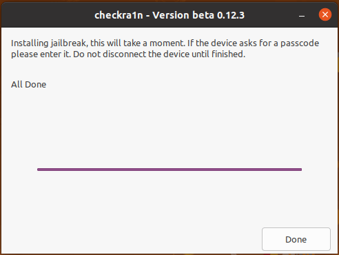Click 'Do not disconnect the device' sentence
Image resolution: width=339 pixels, height=255 pixels.
(132, 54)
